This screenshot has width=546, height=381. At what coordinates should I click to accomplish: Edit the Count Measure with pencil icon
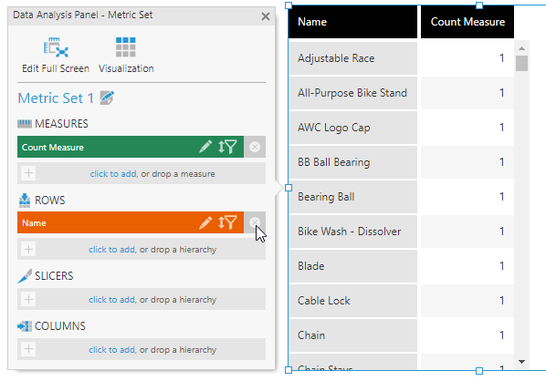pos(205,147)
